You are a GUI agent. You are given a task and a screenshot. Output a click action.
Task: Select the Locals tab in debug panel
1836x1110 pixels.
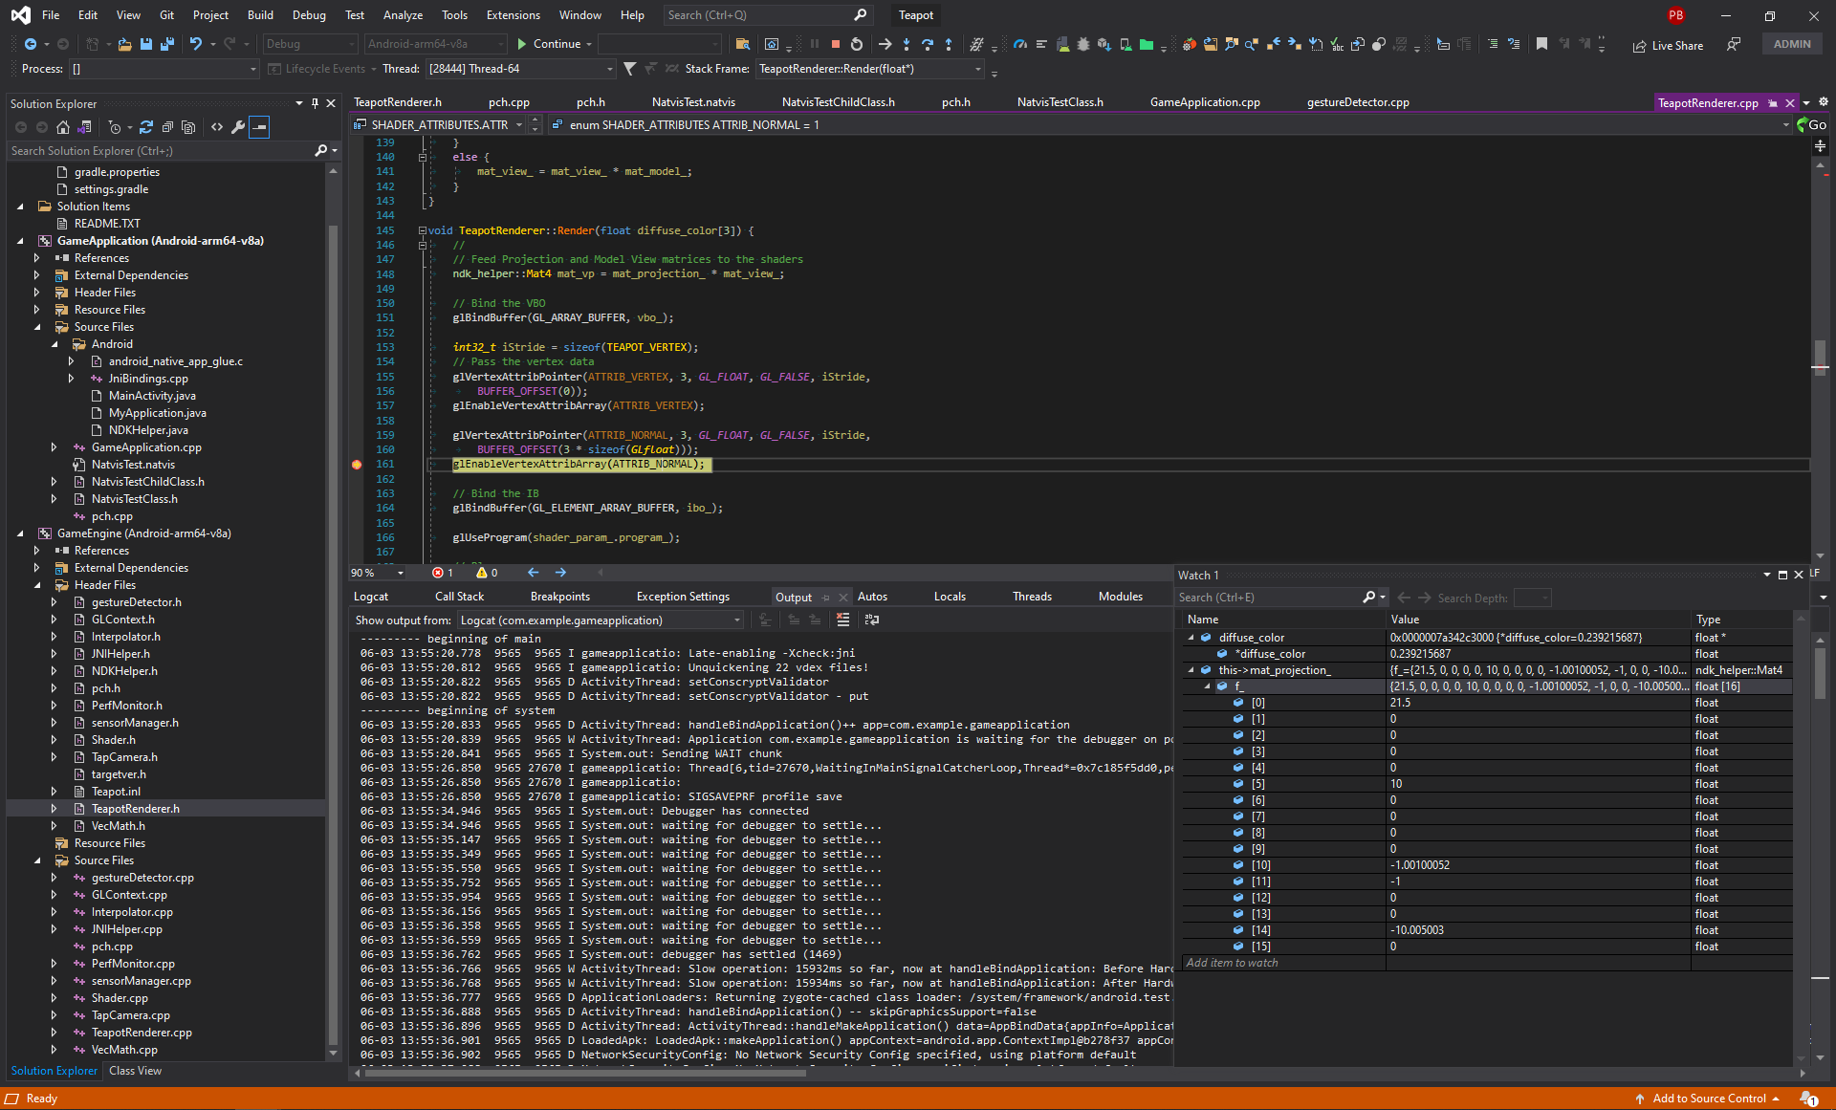point(949,597)
